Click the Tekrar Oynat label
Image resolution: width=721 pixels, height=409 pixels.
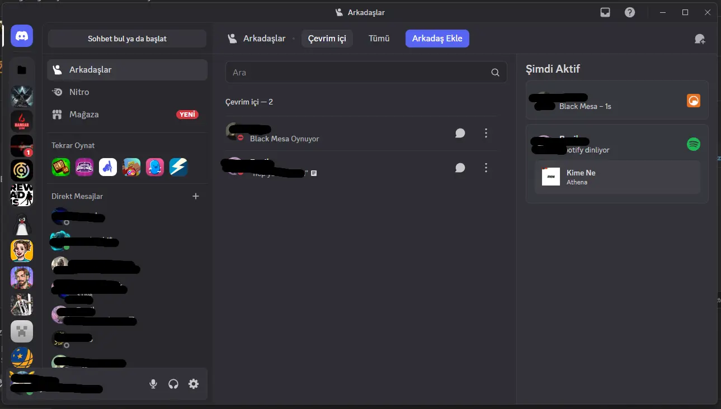pos(73,145)
